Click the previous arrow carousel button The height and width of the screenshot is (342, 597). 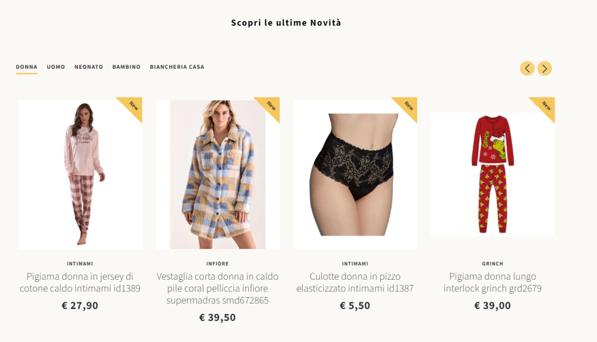(527, 69)
